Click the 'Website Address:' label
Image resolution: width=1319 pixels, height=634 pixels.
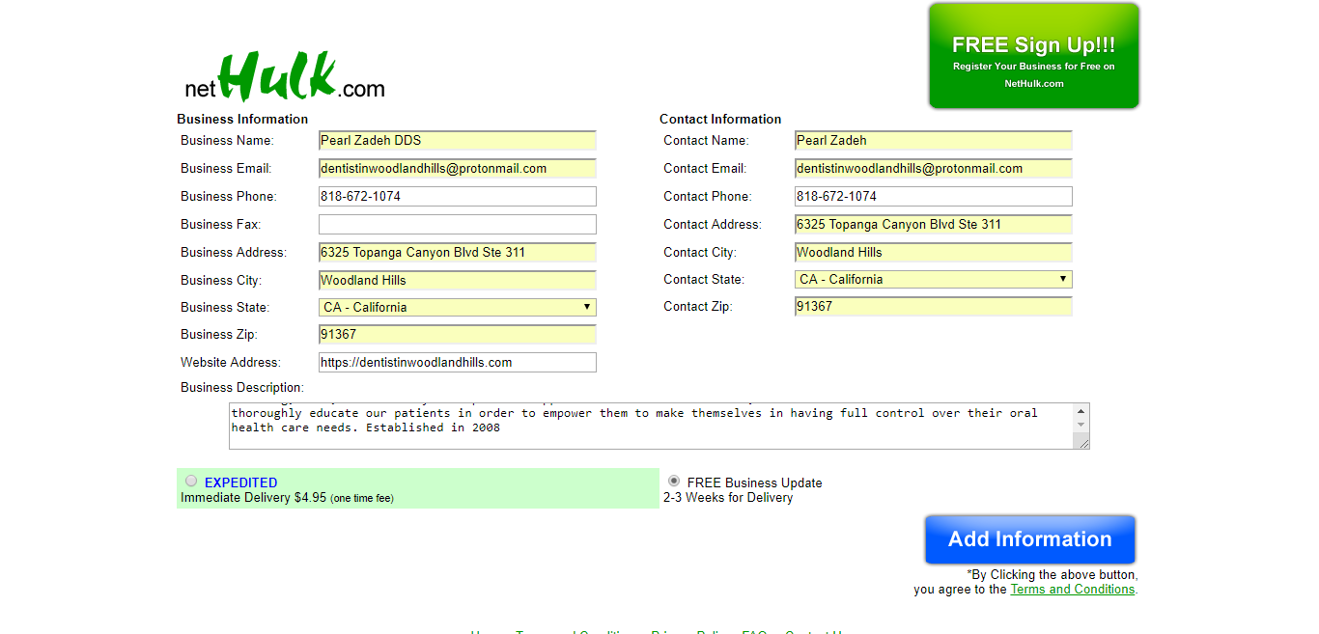(231, 363)
